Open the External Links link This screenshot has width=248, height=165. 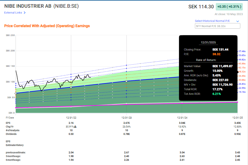(13, 13)
